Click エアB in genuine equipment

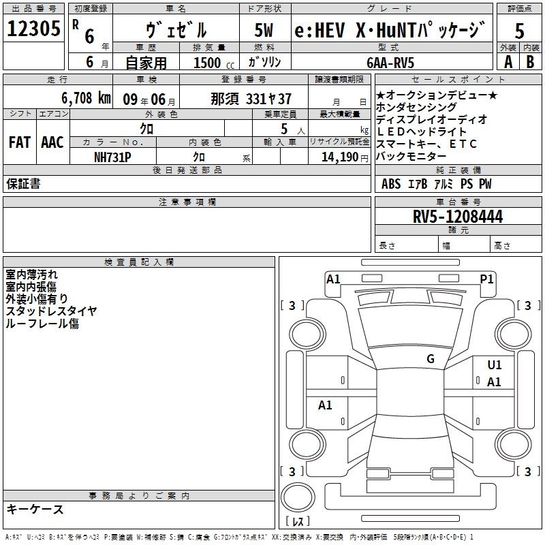418,184
